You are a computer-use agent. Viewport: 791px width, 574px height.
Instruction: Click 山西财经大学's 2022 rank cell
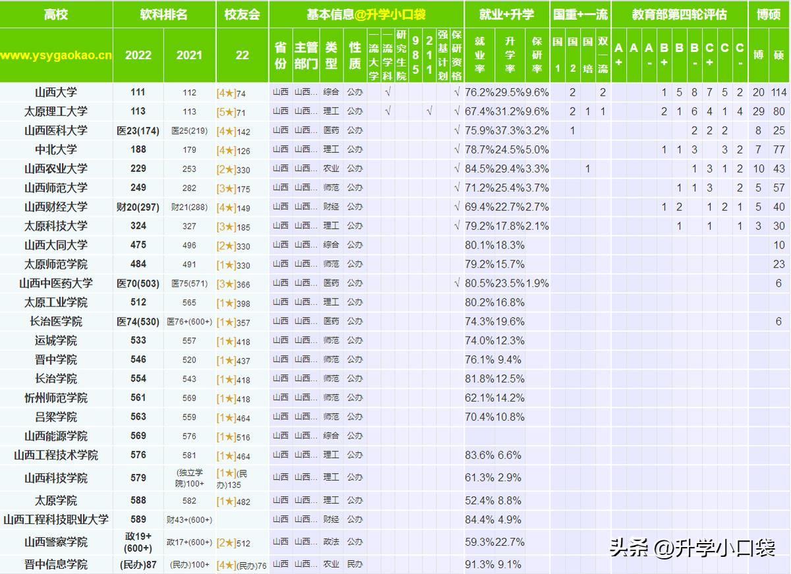138,207
